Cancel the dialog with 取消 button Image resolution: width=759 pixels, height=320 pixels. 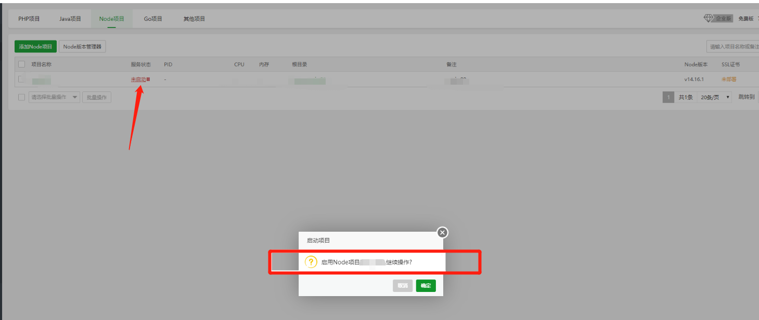(403, 286)
